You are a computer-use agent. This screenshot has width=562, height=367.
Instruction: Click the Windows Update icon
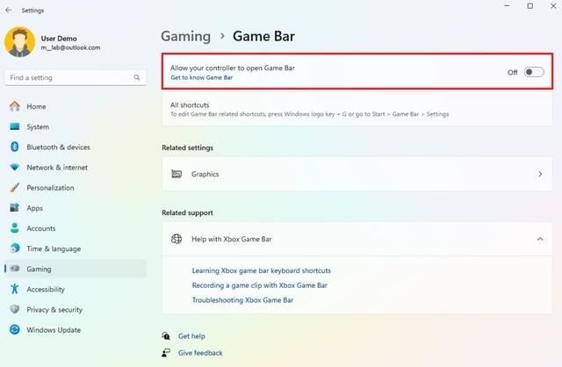15,329
